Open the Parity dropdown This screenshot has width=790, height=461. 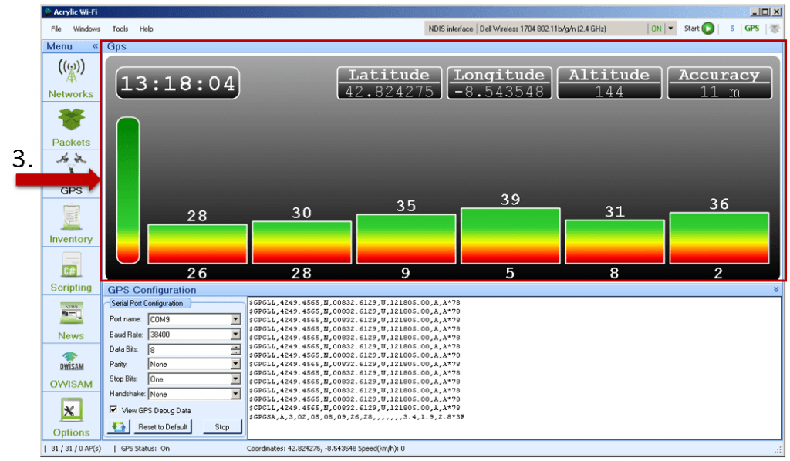[x=235, y=365]
